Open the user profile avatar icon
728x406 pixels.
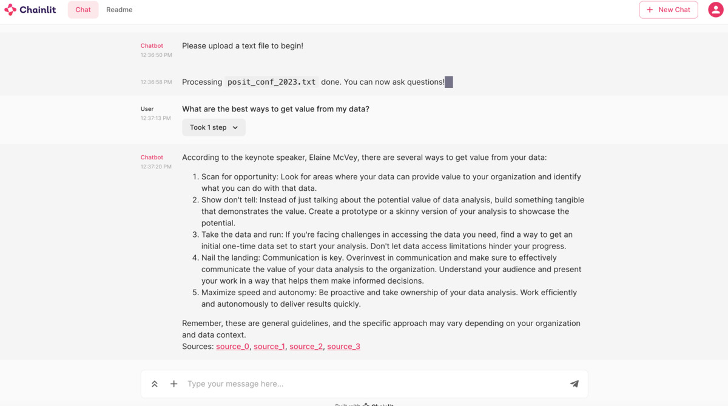point(715,9)
